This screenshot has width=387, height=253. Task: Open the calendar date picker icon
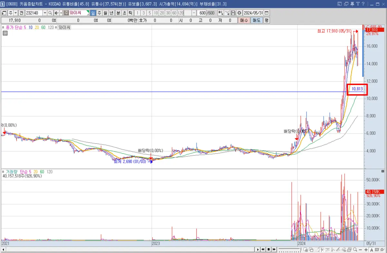click(x=267, y=13)
